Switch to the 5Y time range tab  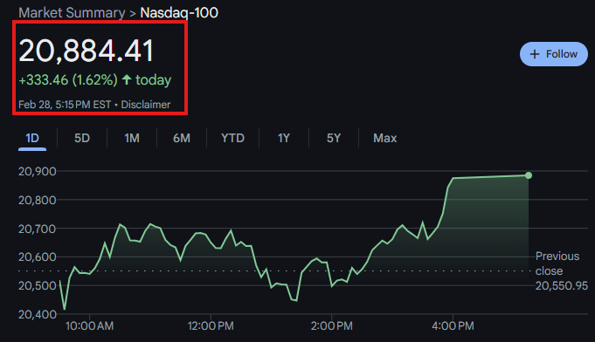[x=334, y=138]
